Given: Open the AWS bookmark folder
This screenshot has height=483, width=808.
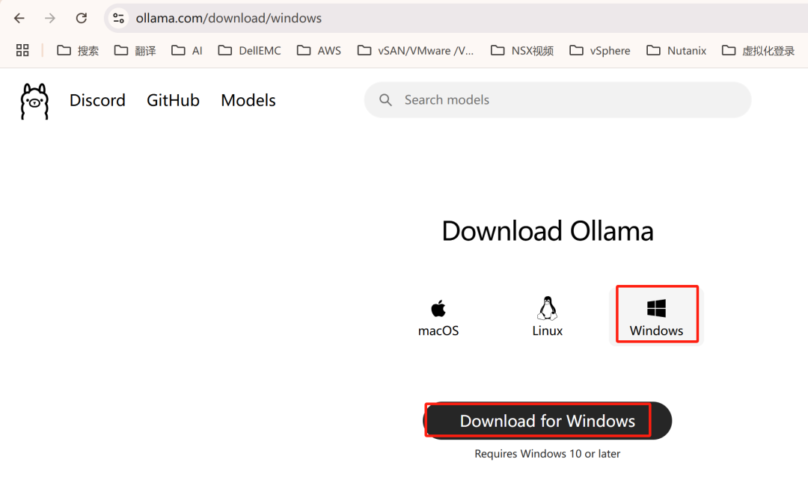Looking at the screenshot, I should [x=319, y=50].
